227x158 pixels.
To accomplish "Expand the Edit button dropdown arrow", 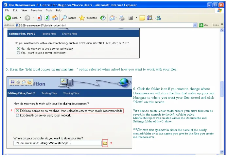I will (x=136, y=18).
